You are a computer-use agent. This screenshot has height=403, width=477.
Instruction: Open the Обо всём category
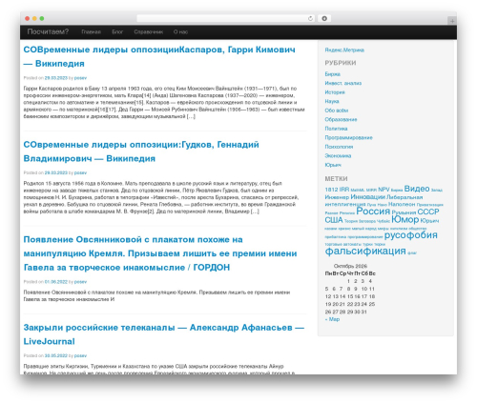point(337,111)
